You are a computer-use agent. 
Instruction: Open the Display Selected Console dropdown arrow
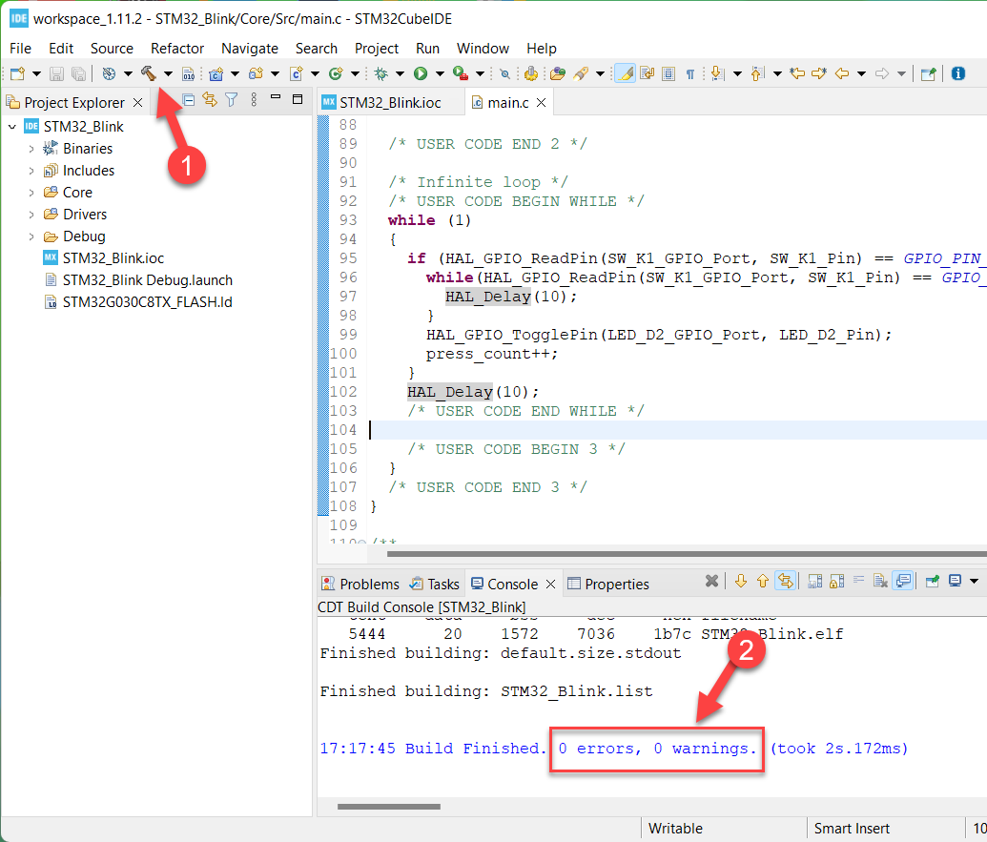974,581
